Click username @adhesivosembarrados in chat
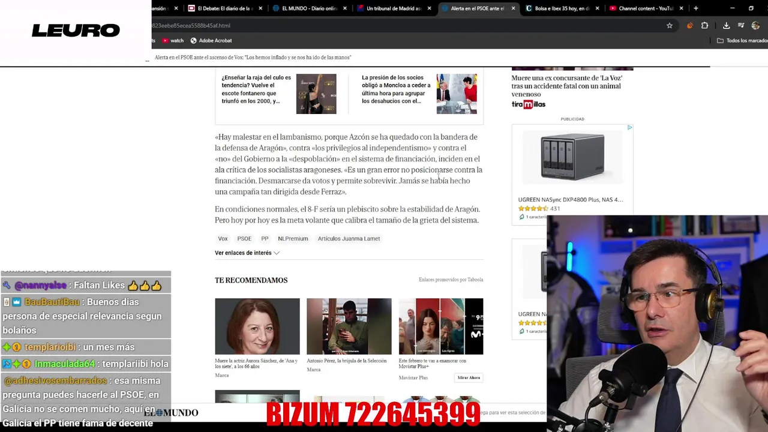 (x=55, y=381)
